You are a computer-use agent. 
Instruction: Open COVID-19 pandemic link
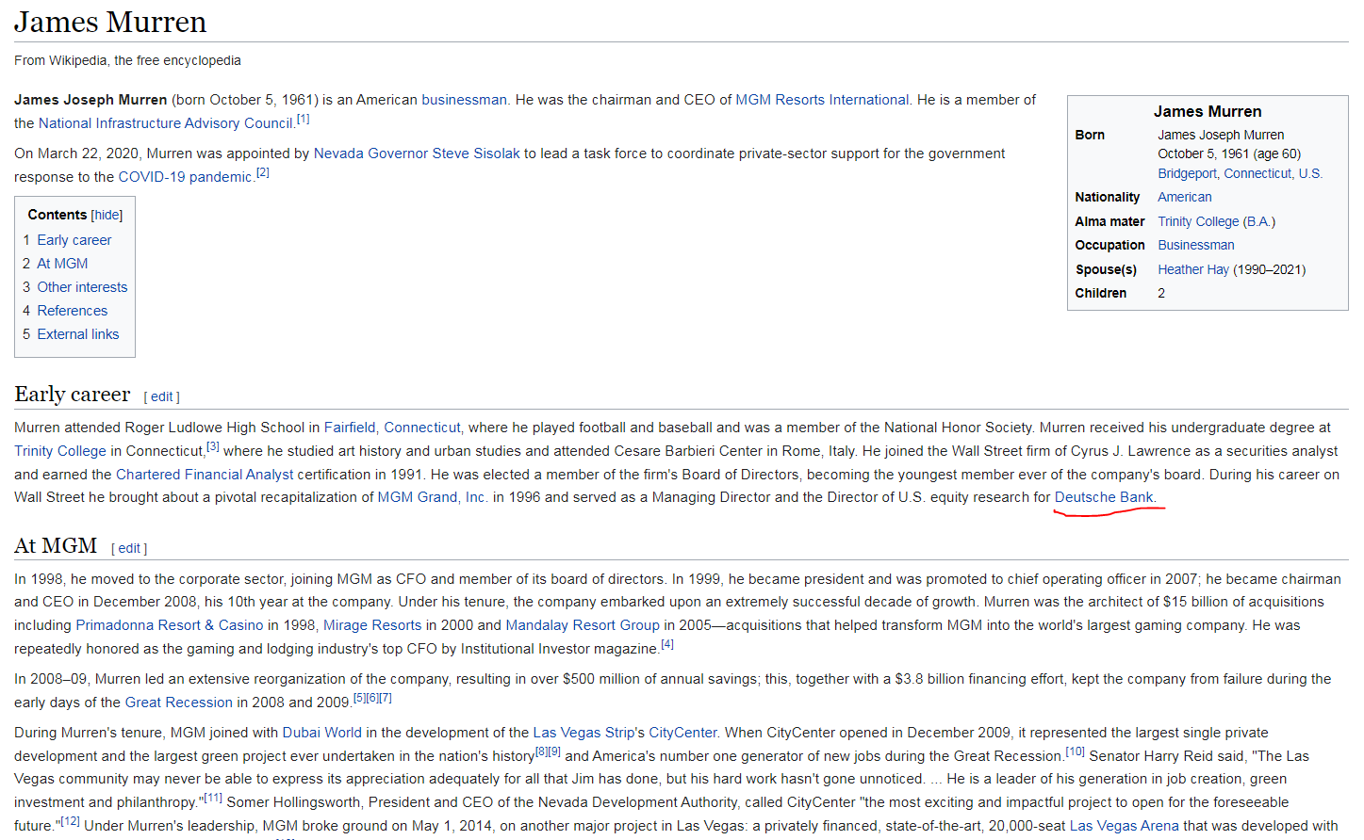click(185, 177)
